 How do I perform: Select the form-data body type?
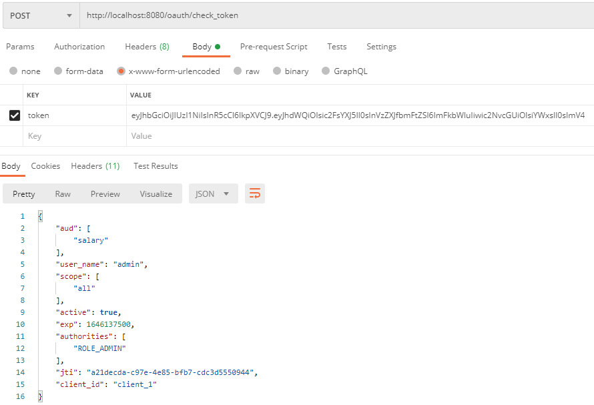78,71
